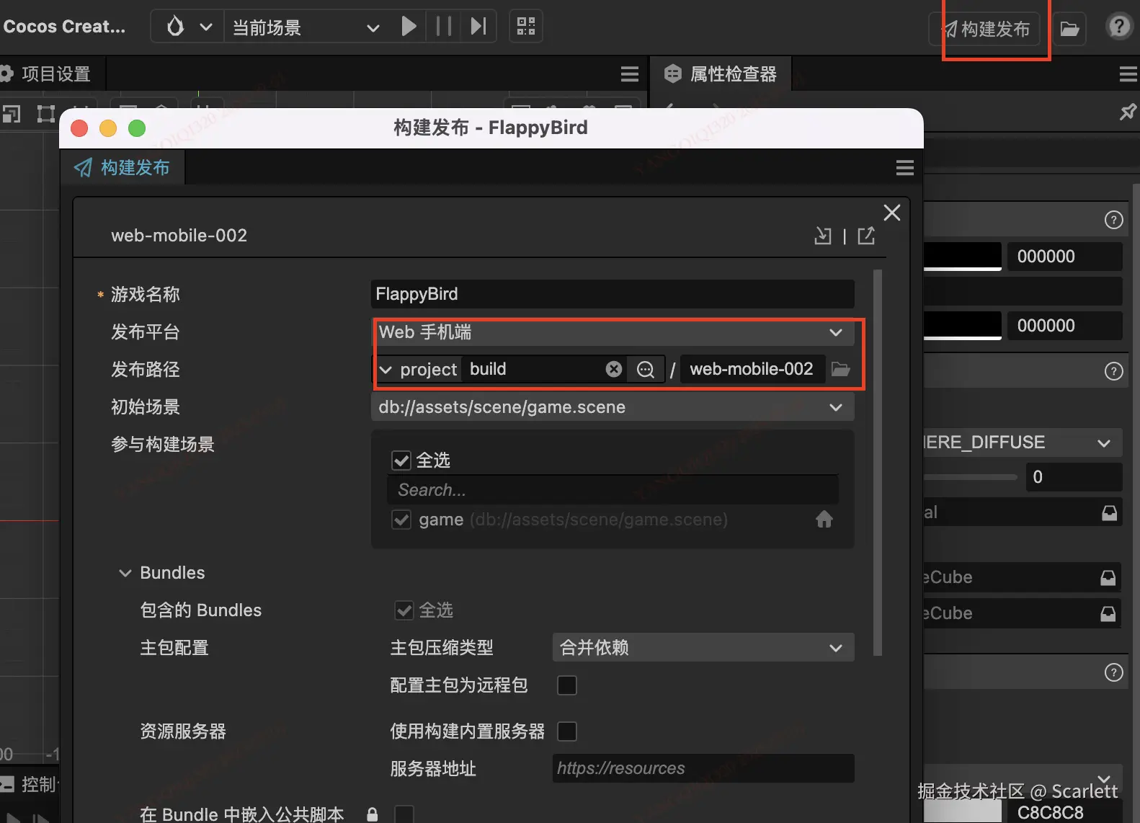Toggle the 全选 checkbox for build scenes

(401, 460)
